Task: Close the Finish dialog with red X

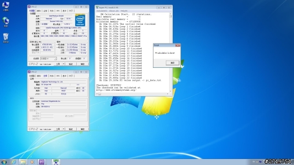Action: pos(178,45)
